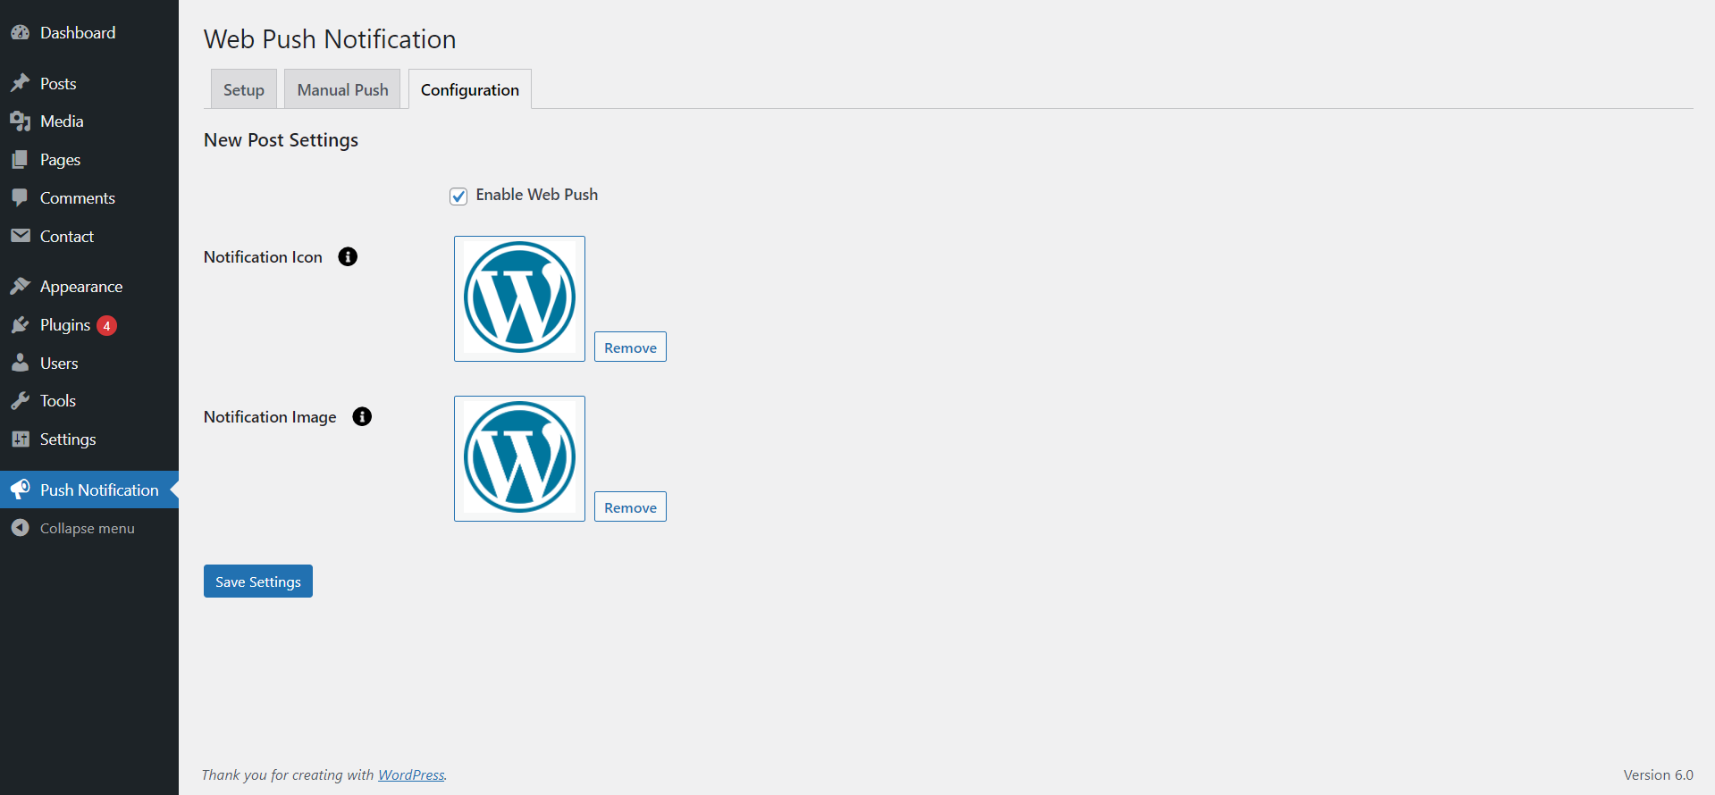The image size is (1715, 795).
Task: Click the Settings sliders icon
Action: [x=21, y=439]
